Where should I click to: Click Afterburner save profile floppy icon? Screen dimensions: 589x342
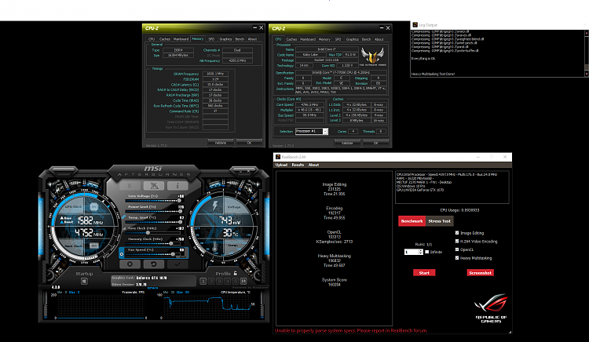click(x=243, y=281)
